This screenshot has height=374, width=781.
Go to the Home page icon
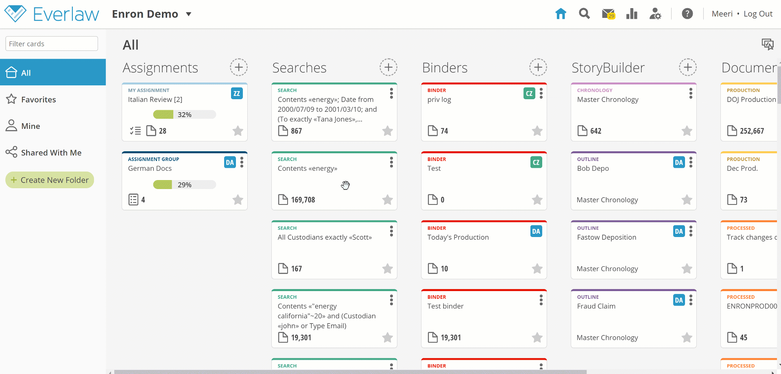click(561, 14)
